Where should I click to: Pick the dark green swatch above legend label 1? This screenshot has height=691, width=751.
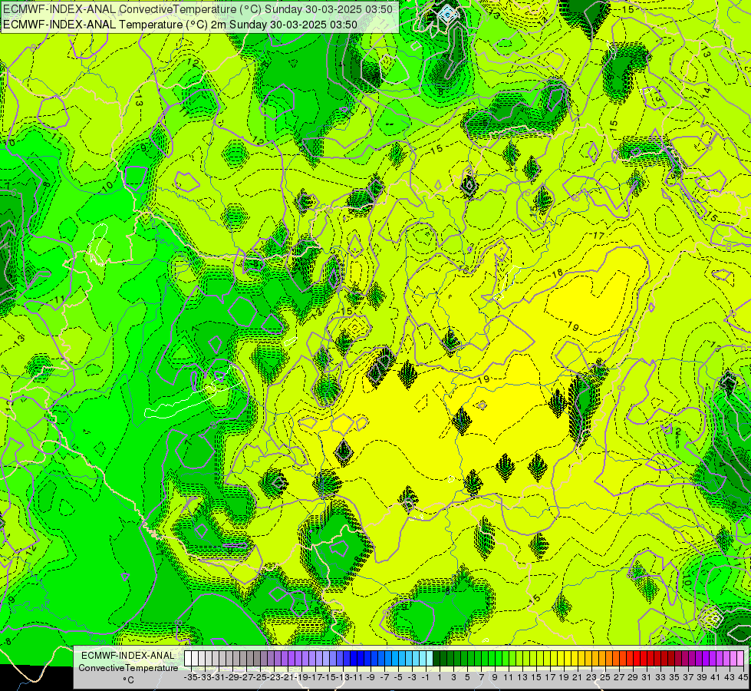click(436, 658)
